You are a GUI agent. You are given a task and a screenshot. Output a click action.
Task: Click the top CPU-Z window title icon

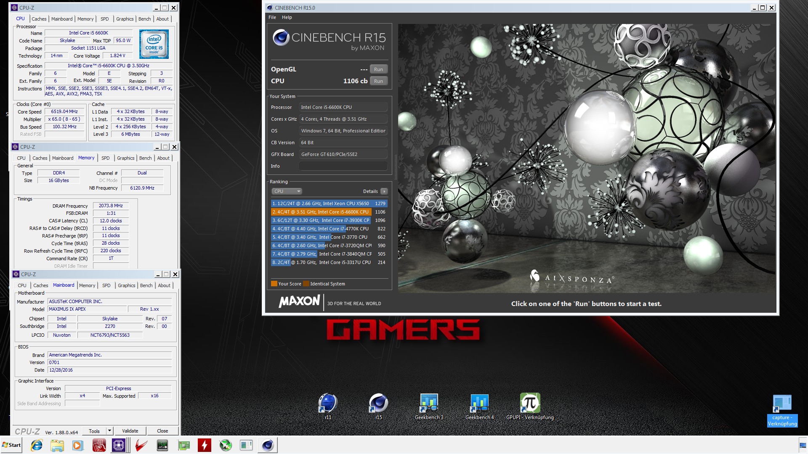click(14, 8)
